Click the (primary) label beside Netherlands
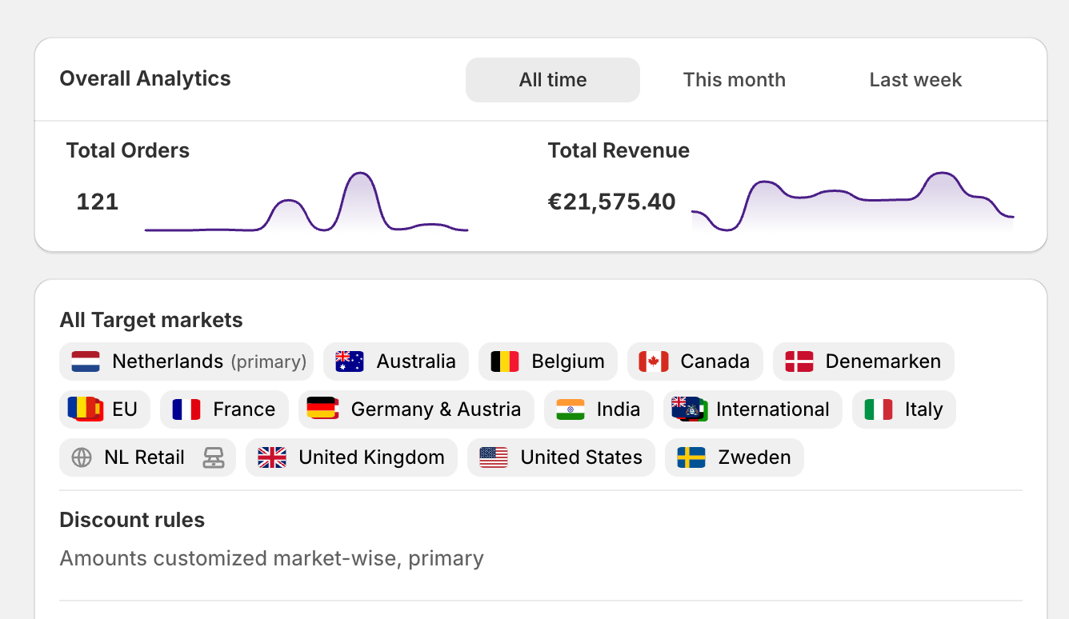This screenshot has width=1069, height=619. coord(269,361)
